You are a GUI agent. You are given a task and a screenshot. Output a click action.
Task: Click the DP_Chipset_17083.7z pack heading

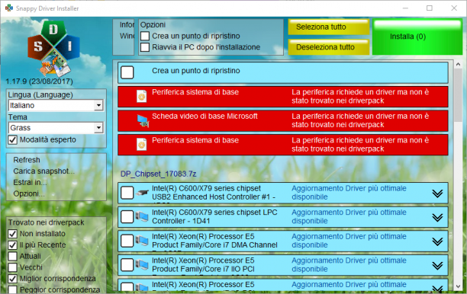coord(158,174)
